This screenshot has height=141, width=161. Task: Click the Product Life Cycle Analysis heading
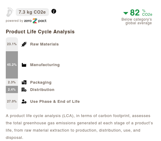pos(40,32)
